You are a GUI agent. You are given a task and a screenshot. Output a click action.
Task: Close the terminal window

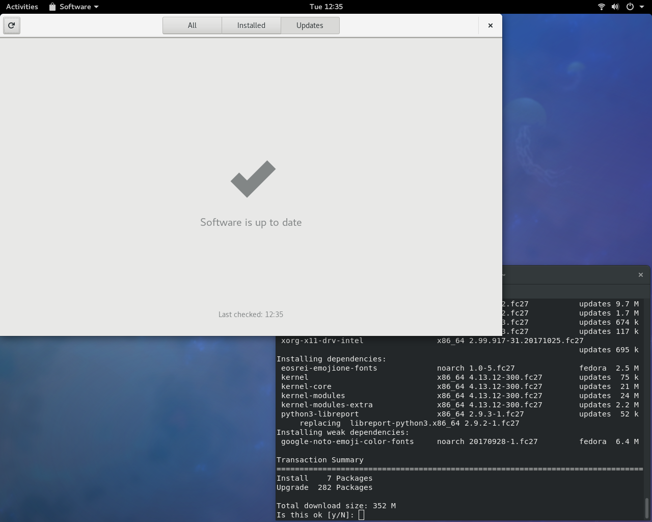pyautogui.click(x=641, y=275)
